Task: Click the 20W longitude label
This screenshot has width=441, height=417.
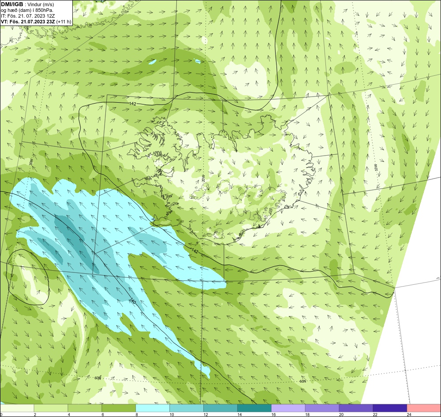Action: pos(204,178)
